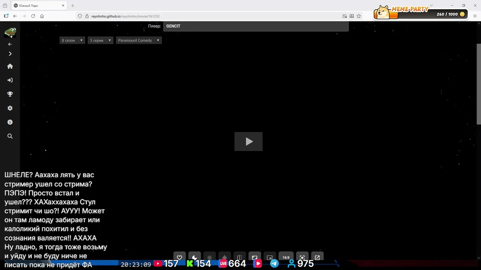Viewport: 481px width, 270px height.
Task: Close the Южный Парк tab
Action: point(63,6)
